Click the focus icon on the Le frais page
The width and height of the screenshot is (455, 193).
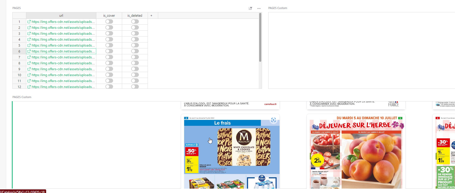[273, 120]
